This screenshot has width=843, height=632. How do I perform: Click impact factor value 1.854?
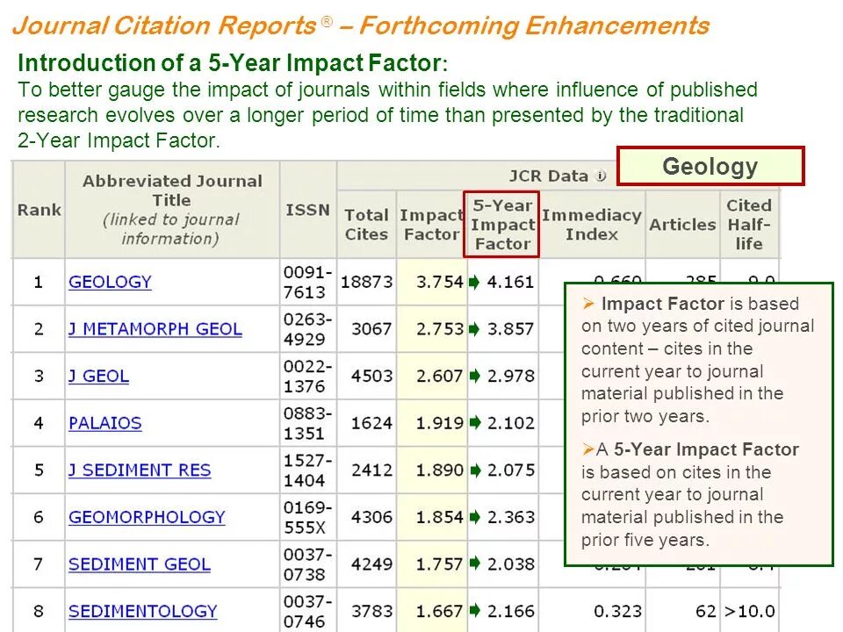(440, 517)
